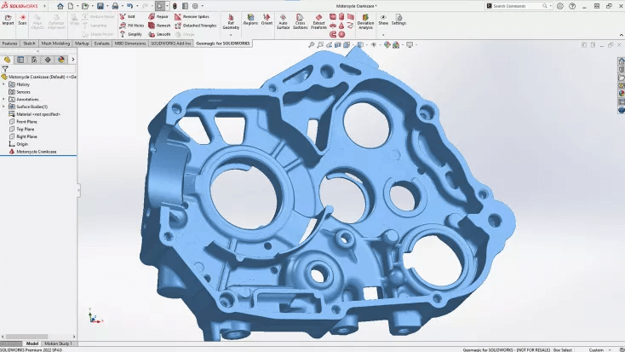
Task: Select Front Plane in the feature tree
Action: pyautogui.click(x=26, y=121)
